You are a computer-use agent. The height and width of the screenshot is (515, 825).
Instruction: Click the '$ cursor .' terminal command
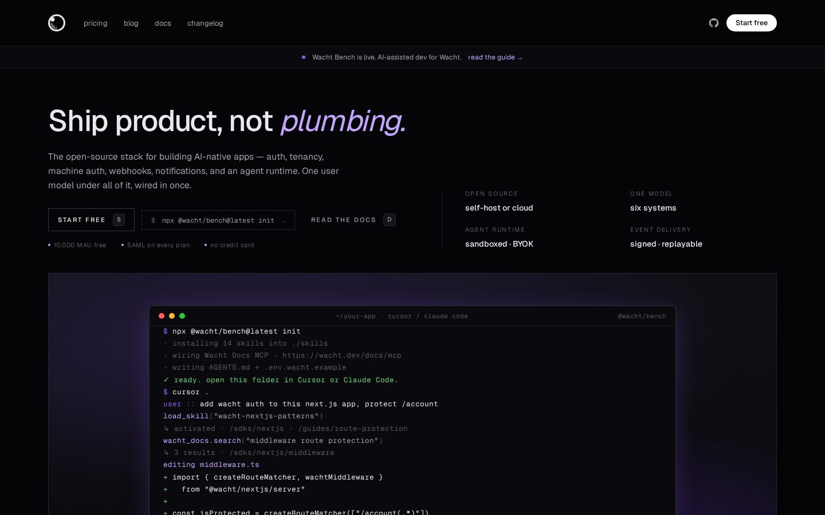point(186,392)
